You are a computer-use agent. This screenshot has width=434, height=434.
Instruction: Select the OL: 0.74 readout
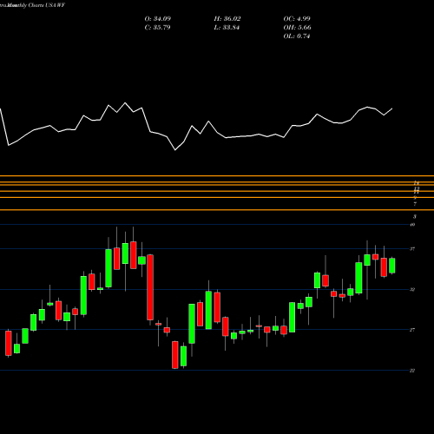(x=297, y=36)
